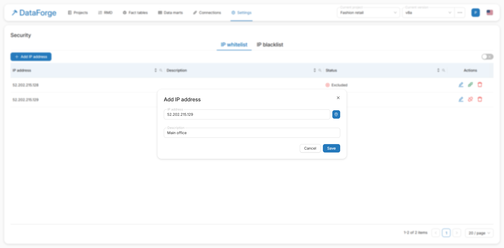Click green link icon for 52.202.215.128
The image size is (504, 248).
470,85
